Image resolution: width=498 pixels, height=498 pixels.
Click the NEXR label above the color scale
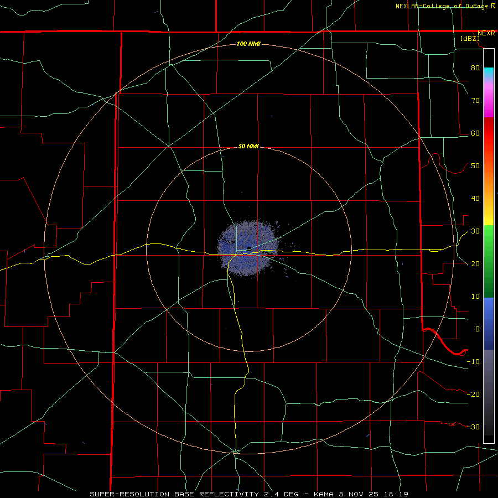(486, 33)
